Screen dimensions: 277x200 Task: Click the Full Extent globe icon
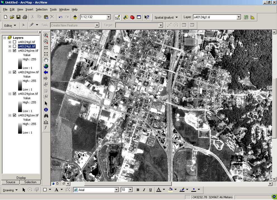pyautogui.click(x=46, y=66)
